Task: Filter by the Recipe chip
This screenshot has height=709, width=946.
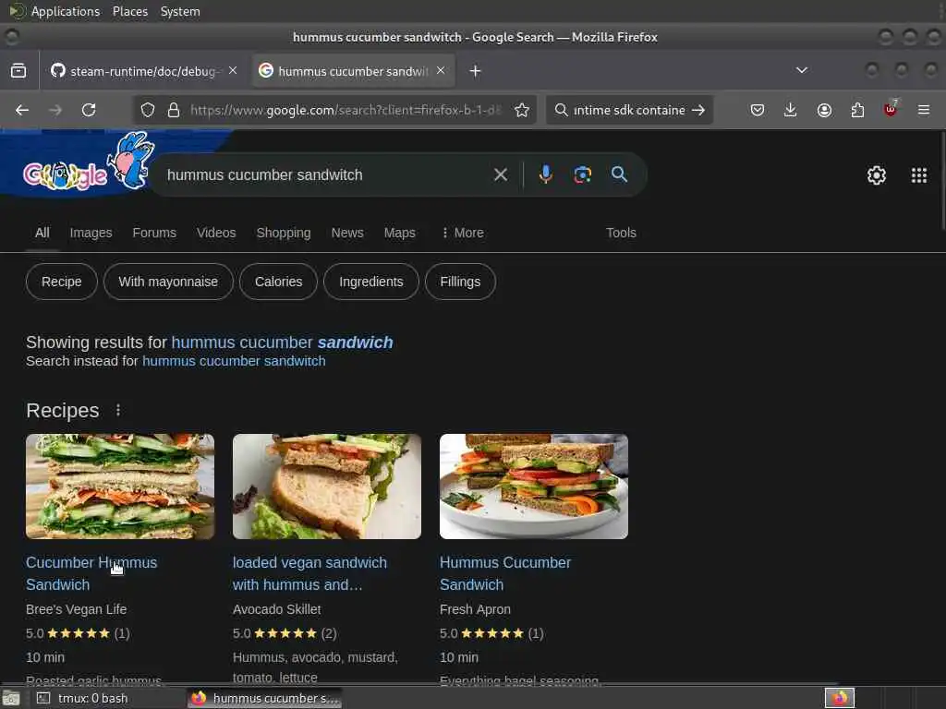Action: (62, 282)
